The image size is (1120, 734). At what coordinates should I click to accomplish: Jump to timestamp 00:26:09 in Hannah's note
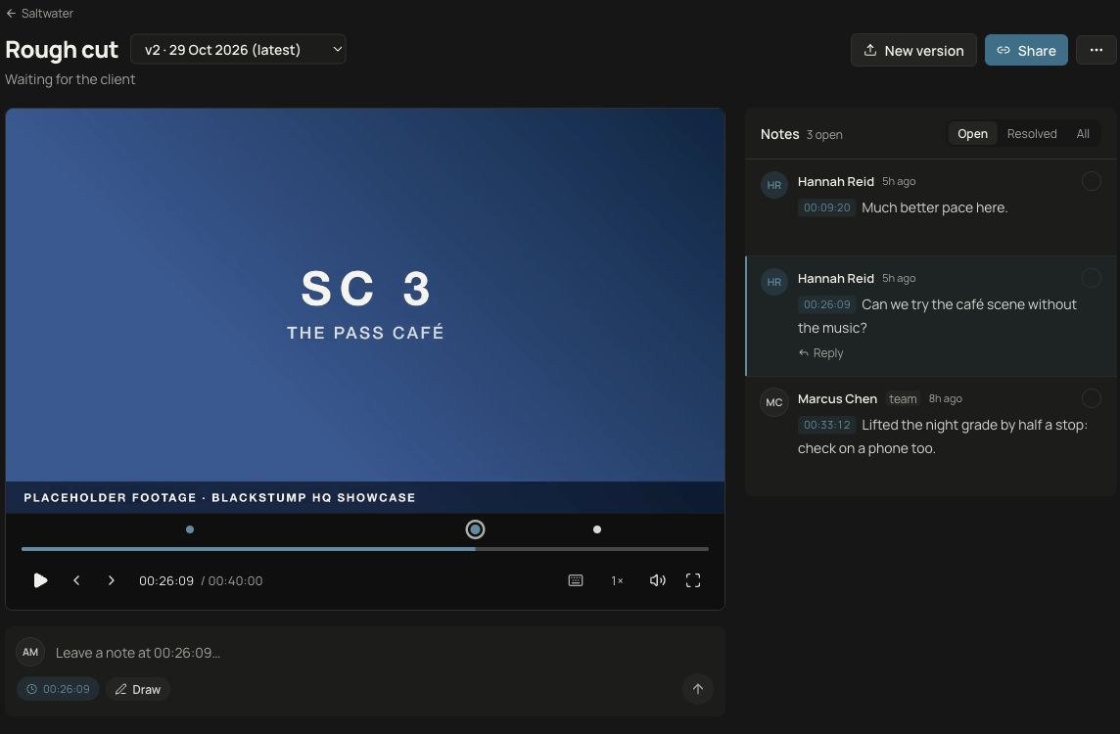point(826,304)
